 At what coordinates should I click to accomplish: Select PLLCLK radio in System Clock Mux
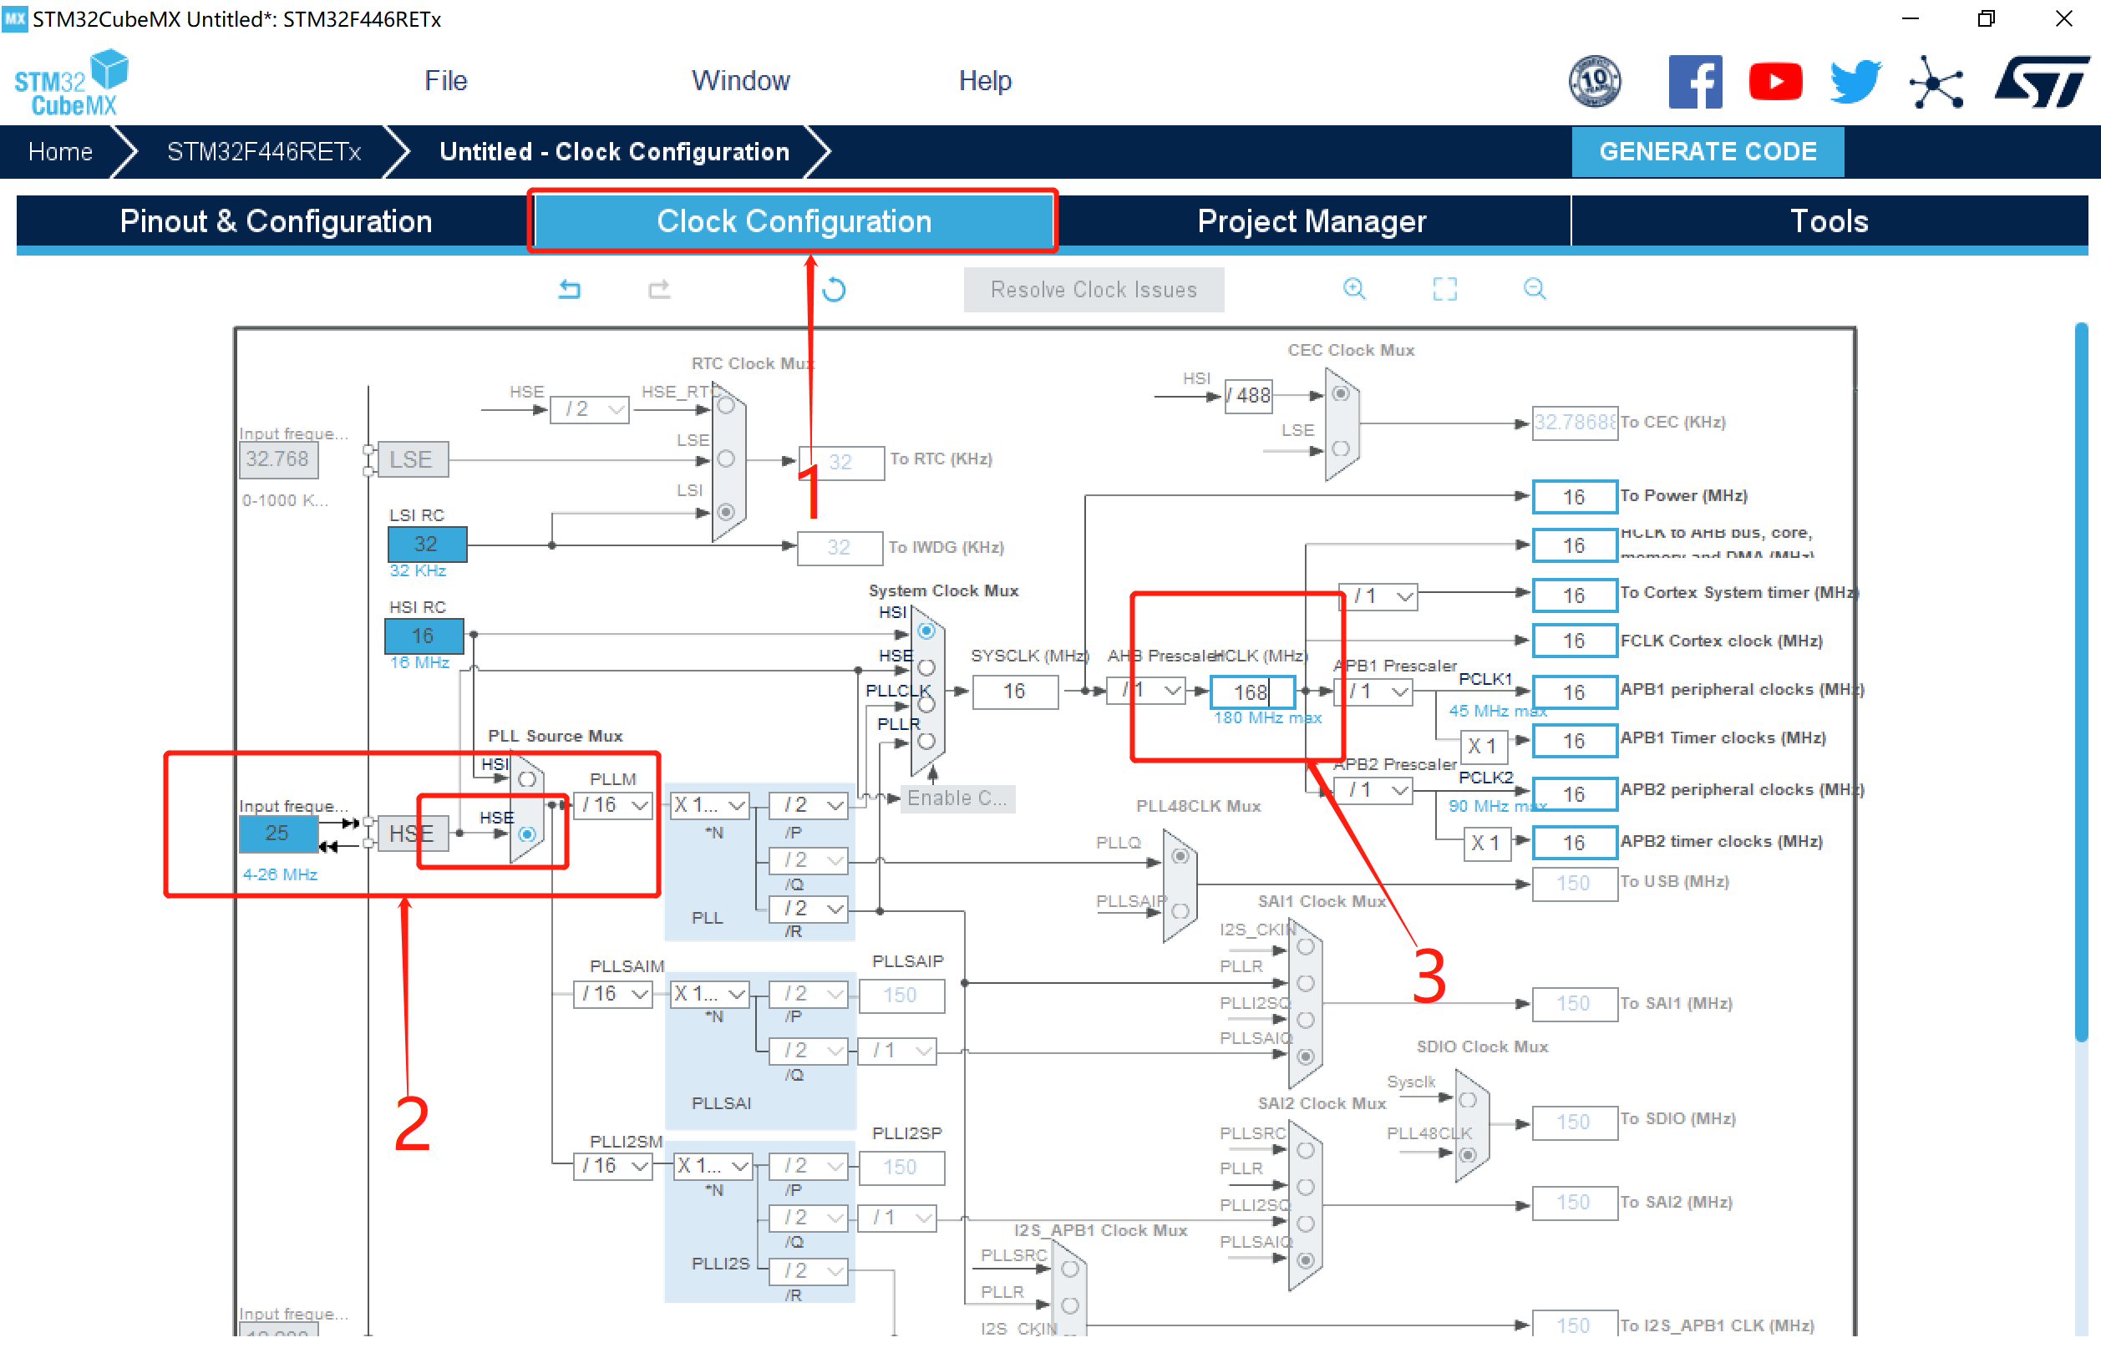tap(926, 704)
